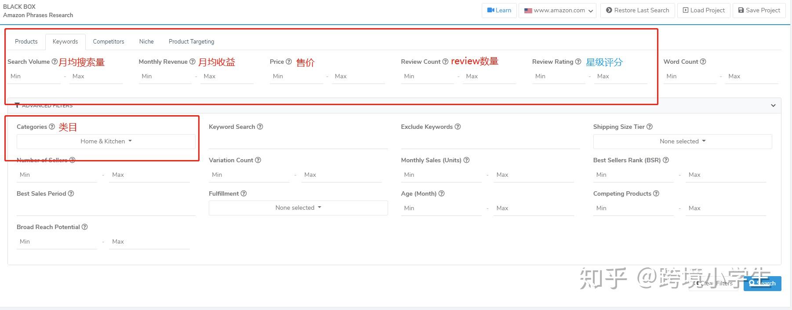Screen dimensions: 792x310
Task: Click help icon next to Price
Action: (x=289, y=62)
